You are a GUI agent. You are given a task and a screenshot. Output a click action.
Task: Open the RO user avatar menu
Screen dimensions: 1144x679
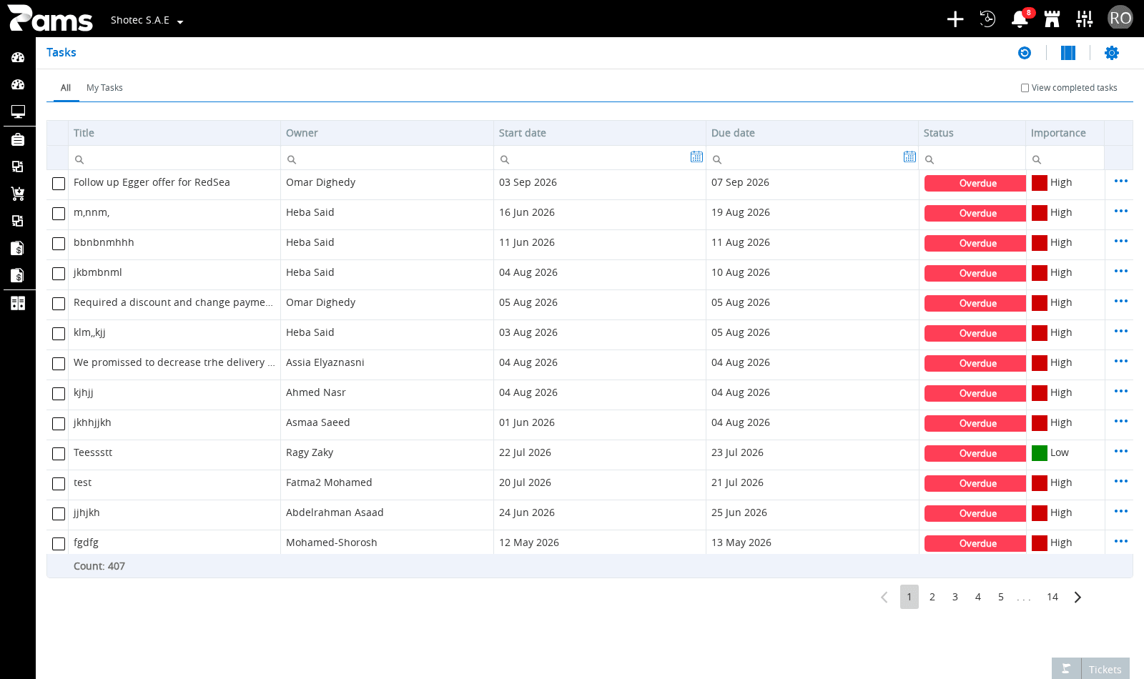[x=1120, y=18]
